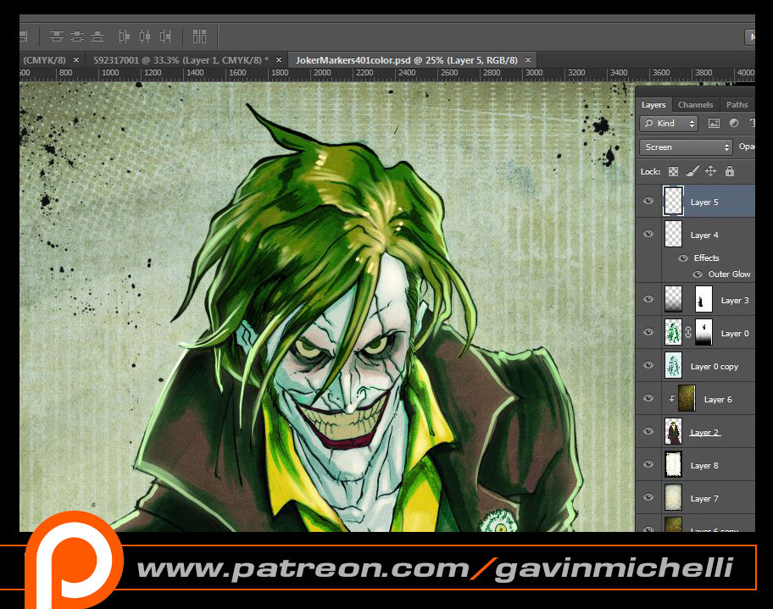Toggle Effects visibility on Layer 4
The image size is (773, 609).
pos(683,257)
